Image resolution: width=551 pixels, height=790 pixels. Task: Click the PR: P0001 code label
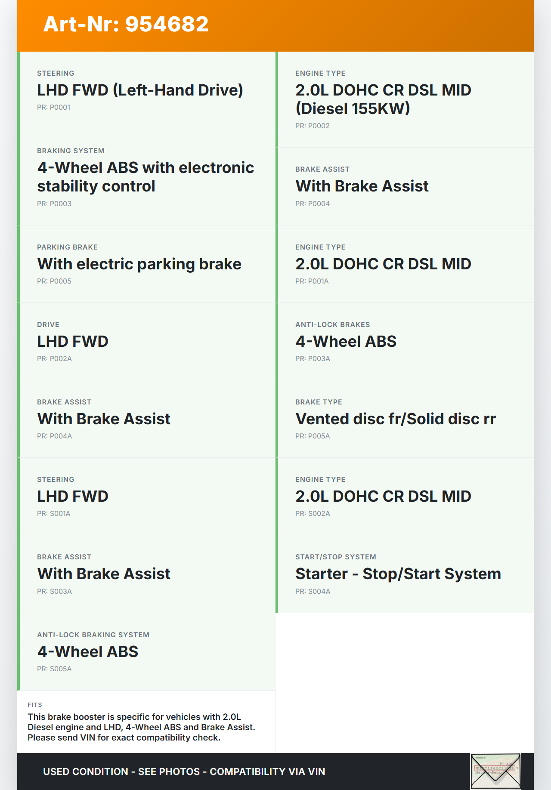coord(54,108)
